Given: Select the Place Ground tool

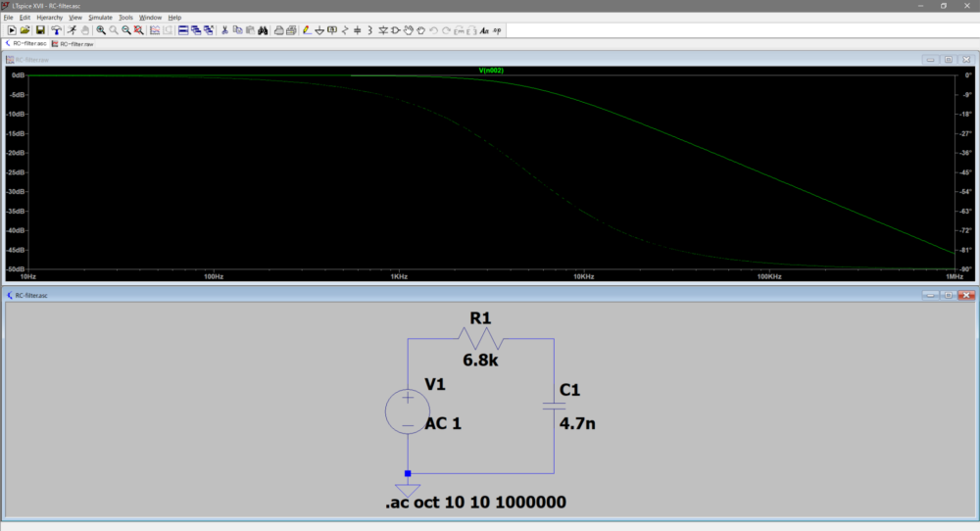Looking at the screenshot, I should pos(319,30).
